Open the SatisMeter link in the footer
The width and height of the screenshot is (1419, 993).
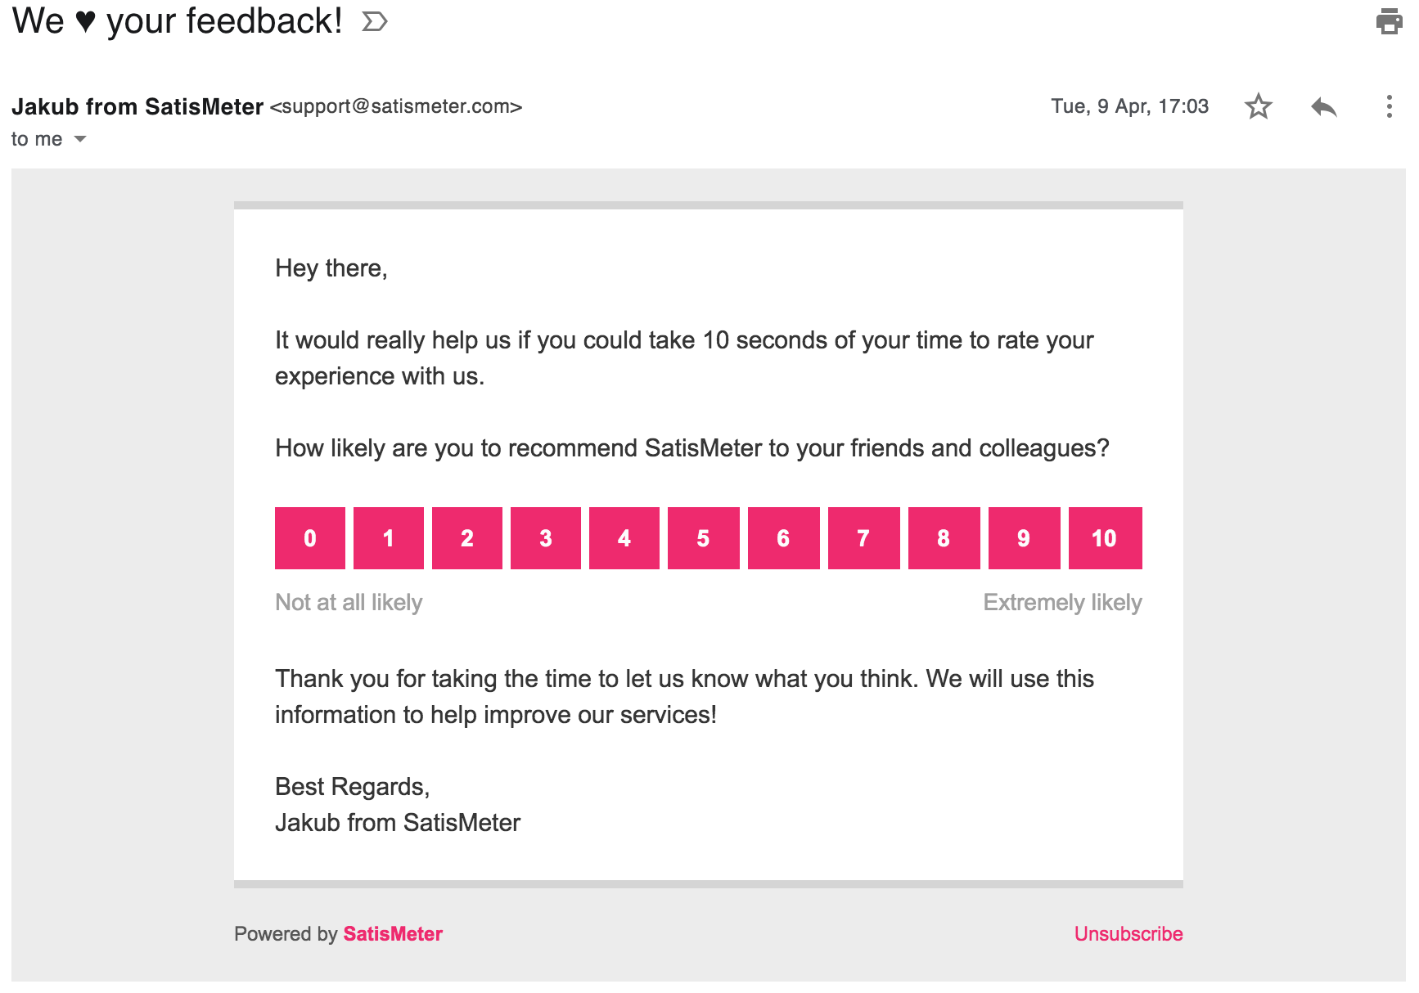click(393, 934)
